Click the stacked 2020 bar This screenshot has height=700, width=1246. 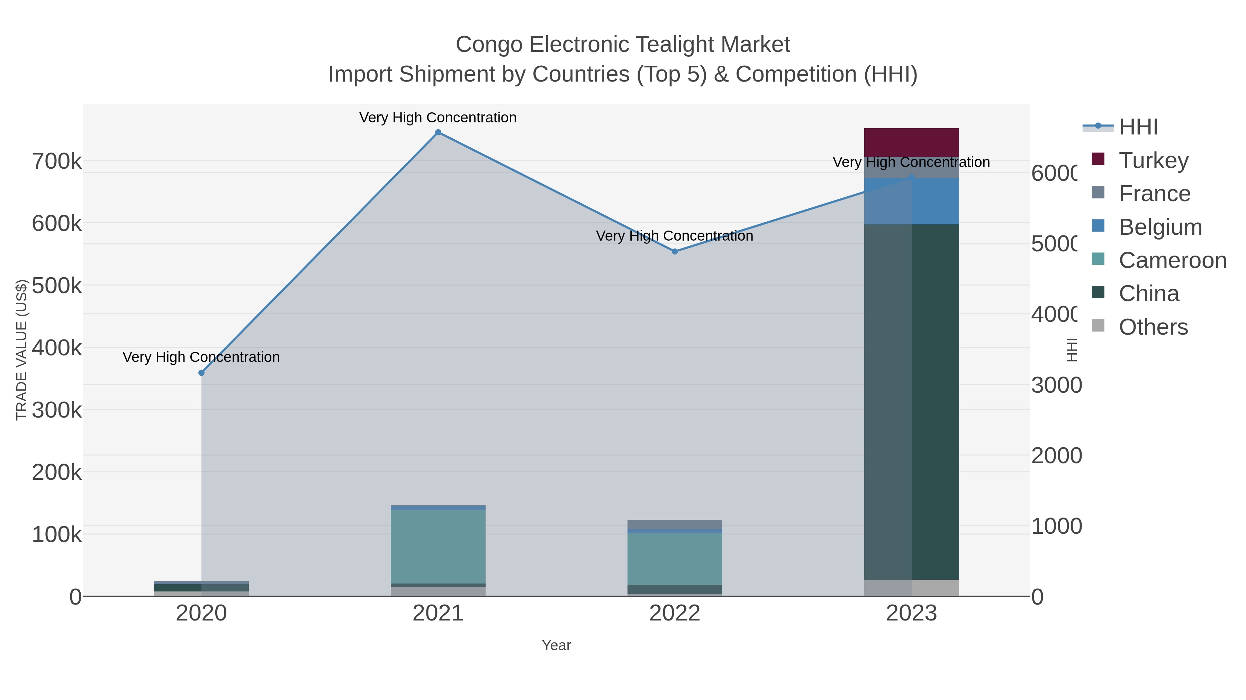[202, 589]
